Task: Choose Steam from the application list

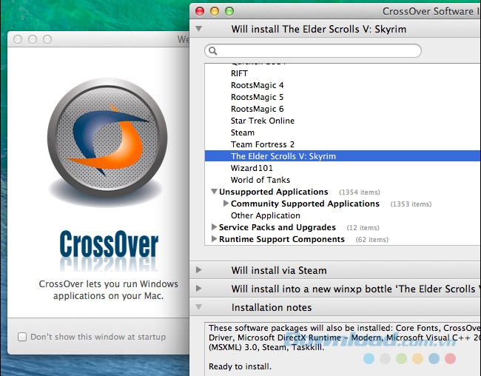Action: coord(243,132)
